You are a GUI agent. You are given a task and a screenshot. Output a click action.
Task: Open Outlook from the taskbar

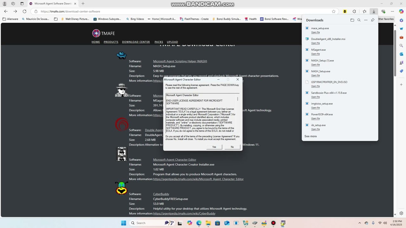pyautogui.click(x=227, y=223)
